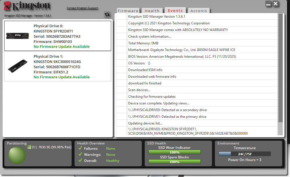This screenshot has height=177, width=290.
Task: Click 'PHYSICALDRIVE0: Detected as a secondary drive' row
Action: coord(197,110)
